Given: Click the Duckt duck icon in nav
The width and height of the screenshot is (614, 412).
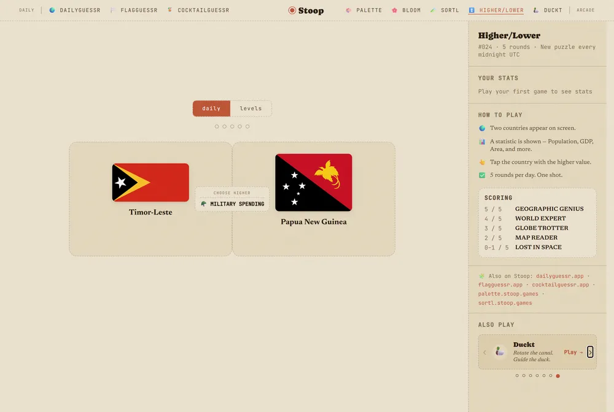Looking at the screenshot, I should 536,10.
